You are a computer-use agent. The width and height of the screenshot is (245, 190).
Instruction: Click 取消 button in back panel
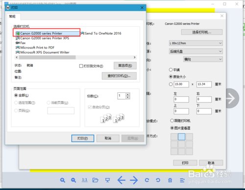point(211,163)
